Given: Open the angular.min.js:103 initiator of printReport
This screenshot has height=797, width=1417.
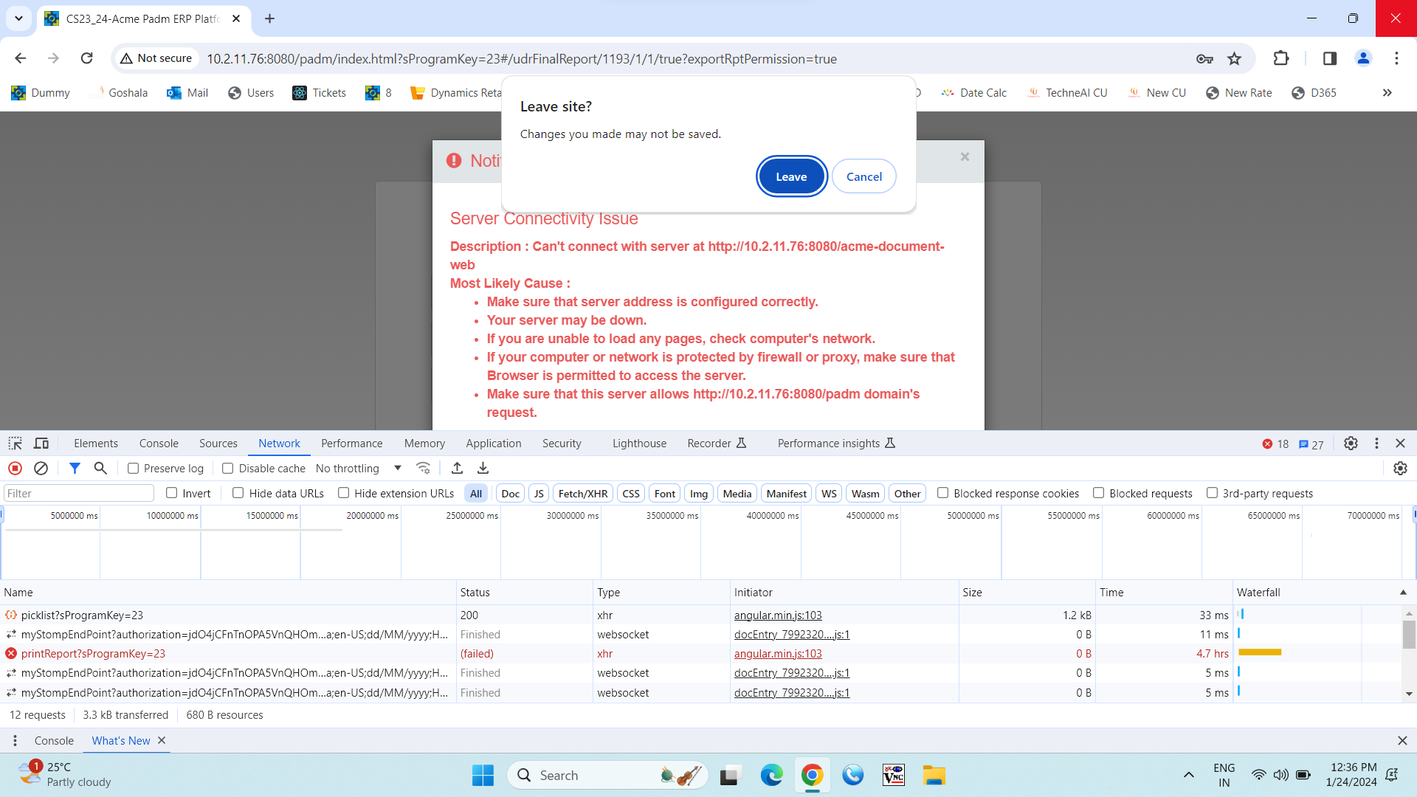Looking at the screenshot, I should pos(778,654).
